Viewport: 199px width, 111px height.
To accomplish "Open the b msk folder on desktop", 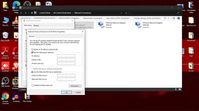I will (x=191, y=67).
